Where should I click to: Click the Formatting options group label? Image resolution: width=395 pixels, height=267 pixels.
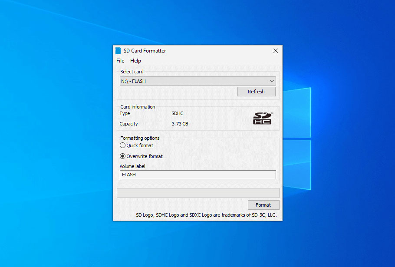140,138
